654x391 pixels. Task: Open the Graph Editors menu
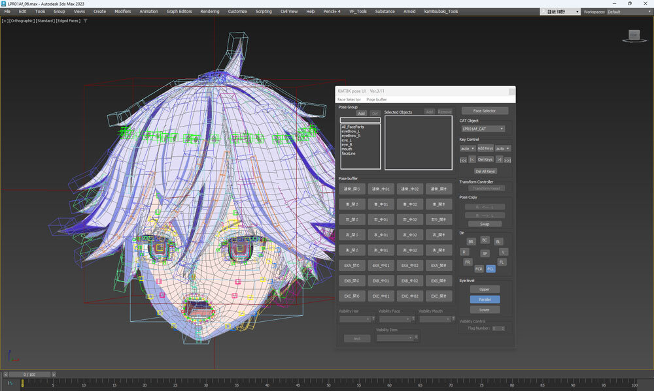(x=179, y=12)
